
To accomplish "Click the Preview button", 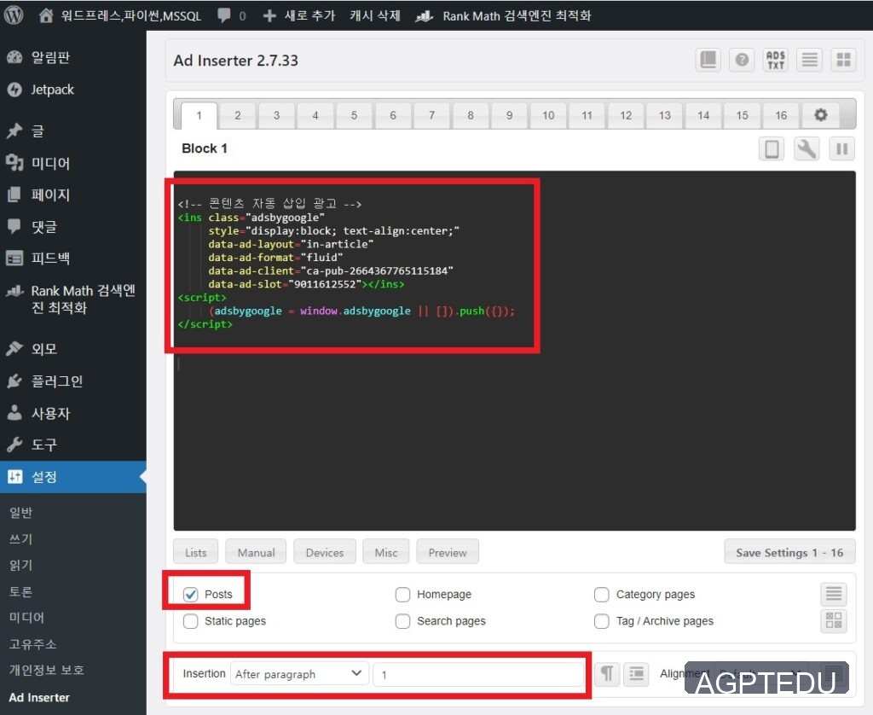I will pyautogui.click(x=448, y=552).
